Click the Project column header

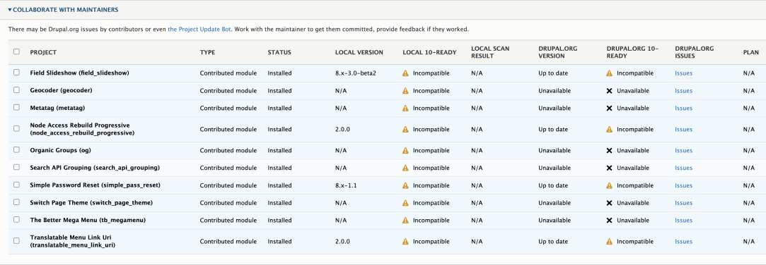click(43, 53)
